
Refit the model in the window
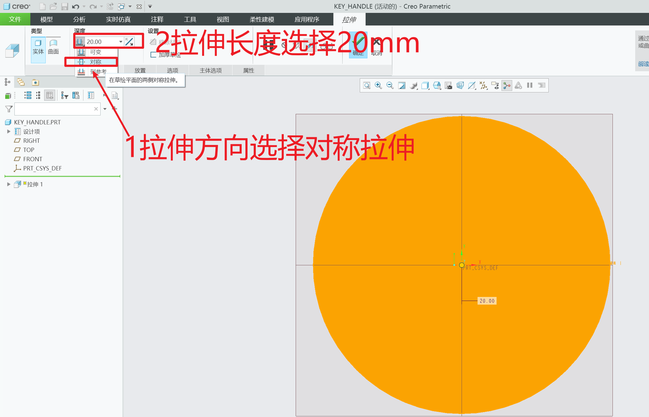point(367,85)
